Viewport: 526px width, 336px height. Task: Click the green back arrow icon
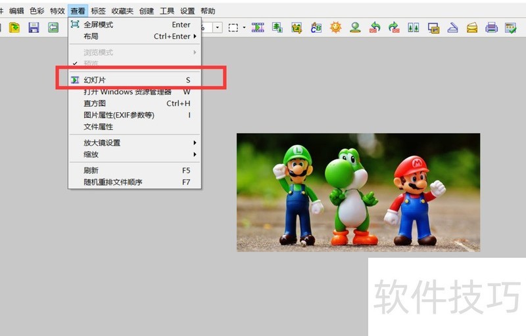[x=53, y=28]
